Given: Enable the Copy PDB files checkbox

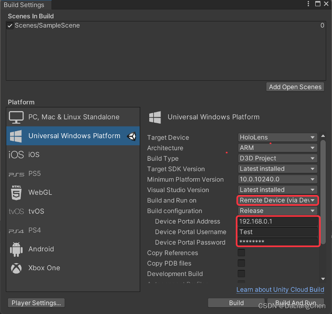Looking at the screenshot, I should 241,263.
